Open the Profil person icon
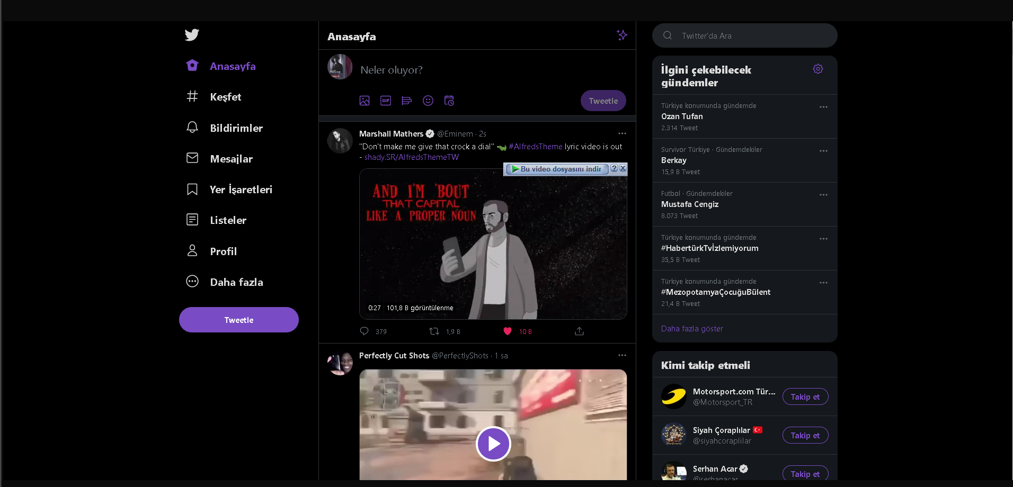 click(x=192, y=251)
